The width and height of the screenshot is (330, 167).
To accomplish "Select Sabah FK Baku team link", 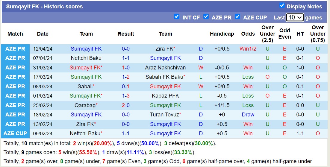I will (x=164, y=77).
